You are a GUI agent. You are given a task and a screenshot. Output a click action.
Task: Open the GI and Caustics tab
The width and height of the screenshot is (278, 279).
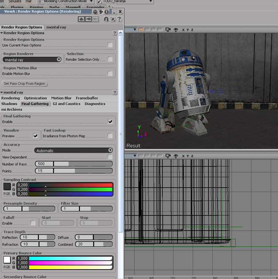66,104
